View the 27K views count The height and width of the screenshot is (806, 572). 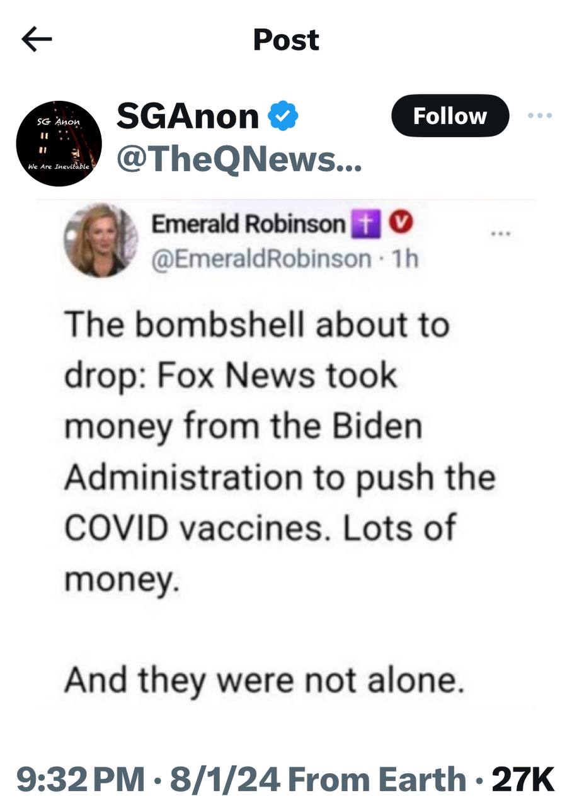click(523, 778)
